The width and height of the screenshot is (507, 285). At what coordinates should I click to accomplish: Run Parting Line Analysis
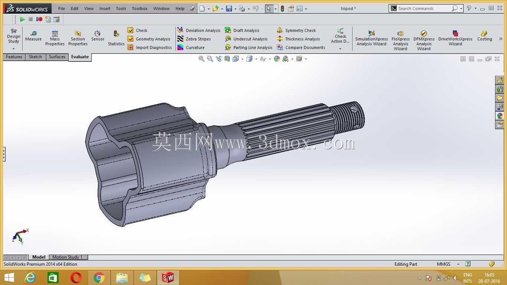tap(249, 47)
